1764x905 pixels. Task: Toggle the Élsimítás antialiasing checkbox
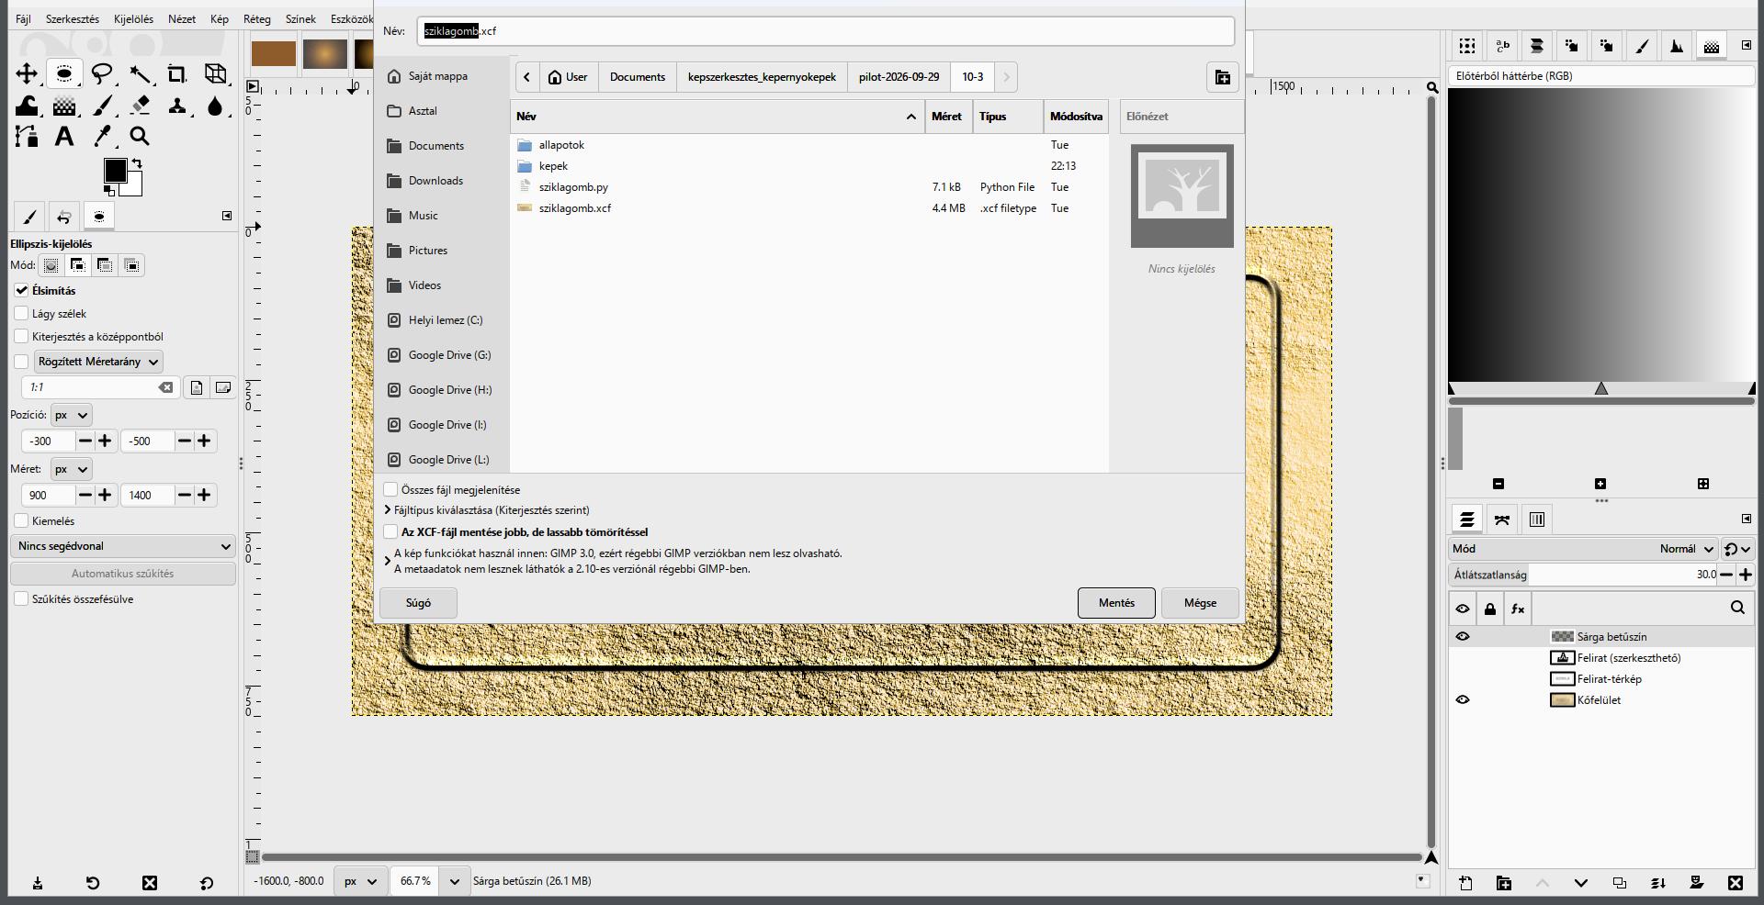22,290
